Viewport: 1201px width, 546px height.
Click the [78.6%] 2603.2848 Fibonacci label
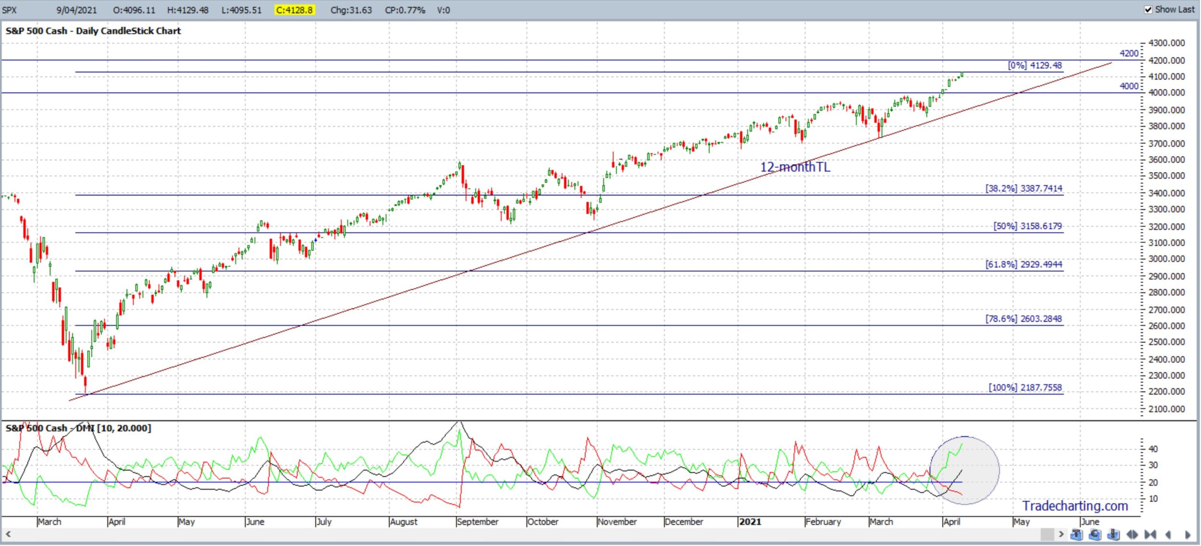[x=1024, y=318]
